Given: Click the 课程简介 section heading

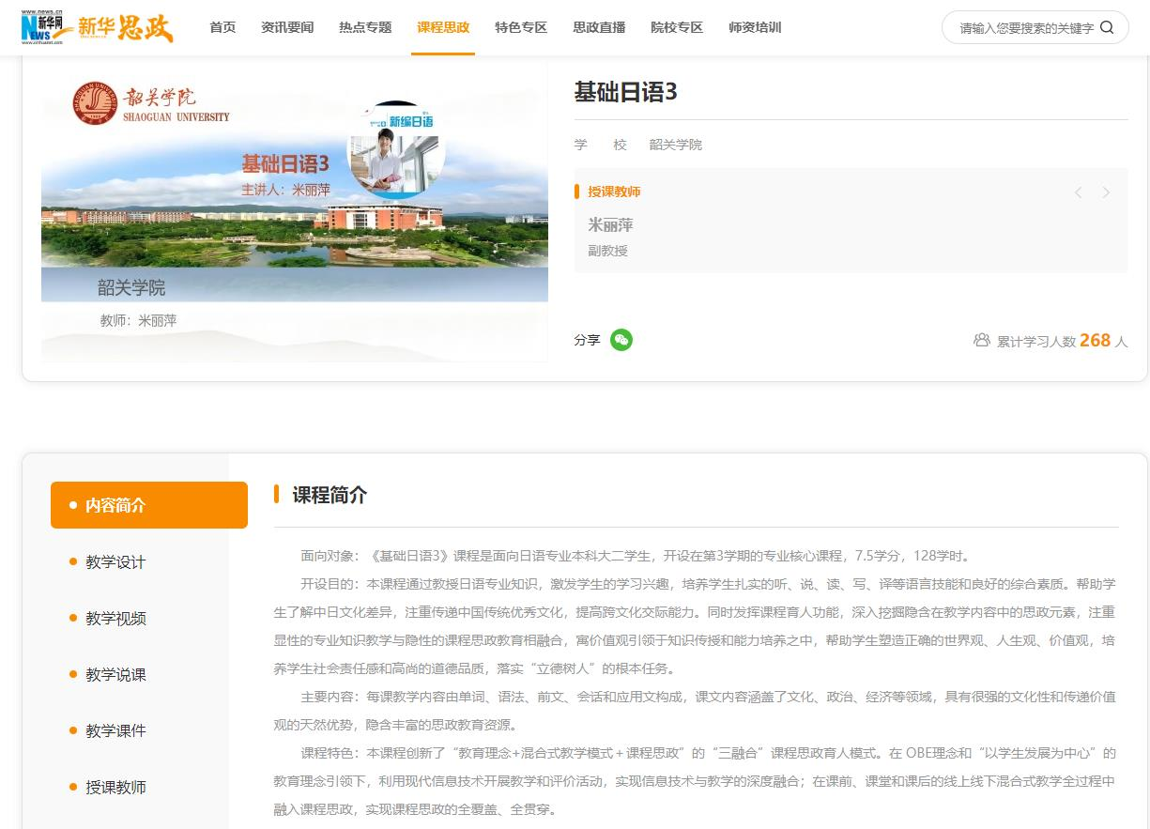Looking at the screenshot, I should (330, 495).
